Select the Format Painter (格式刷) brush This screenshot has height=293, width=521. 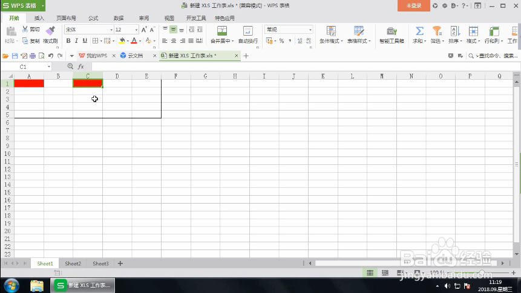coord(50,36)
